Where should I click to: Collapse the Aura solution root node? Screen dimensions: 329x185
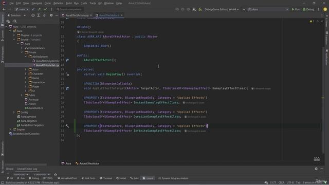coord(7,27)
